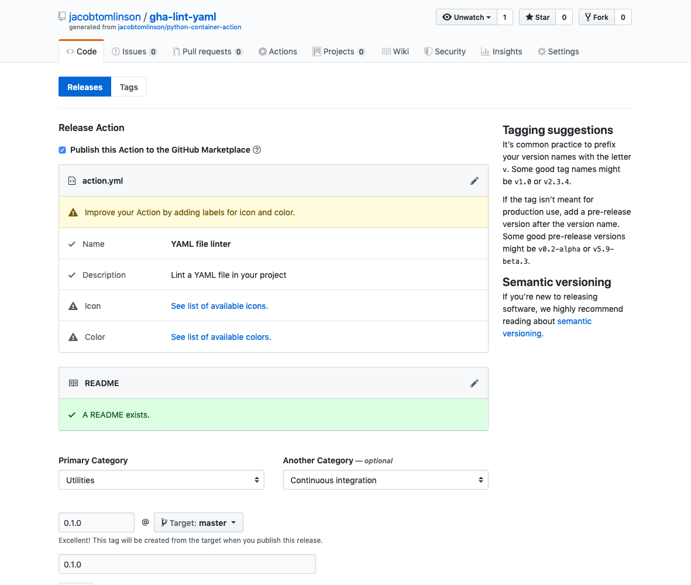Open the See list of available icons link
This screenshot has width=691, height=585.
[x=219, y=306]
